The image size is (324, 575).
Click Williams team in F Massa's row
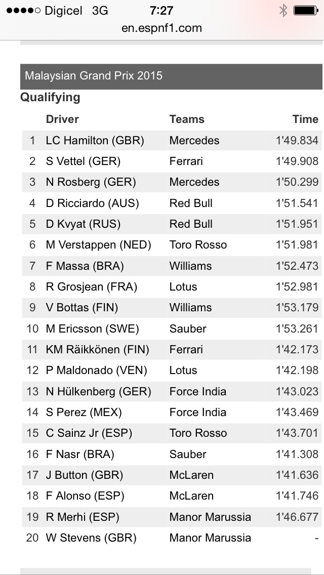point(190,266)
